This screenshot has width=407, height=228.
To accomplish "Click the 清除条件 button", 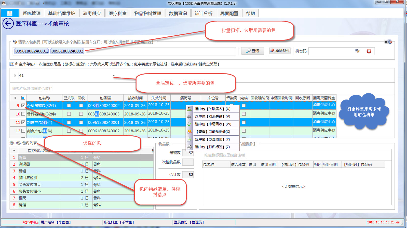I will coord(280,51).
